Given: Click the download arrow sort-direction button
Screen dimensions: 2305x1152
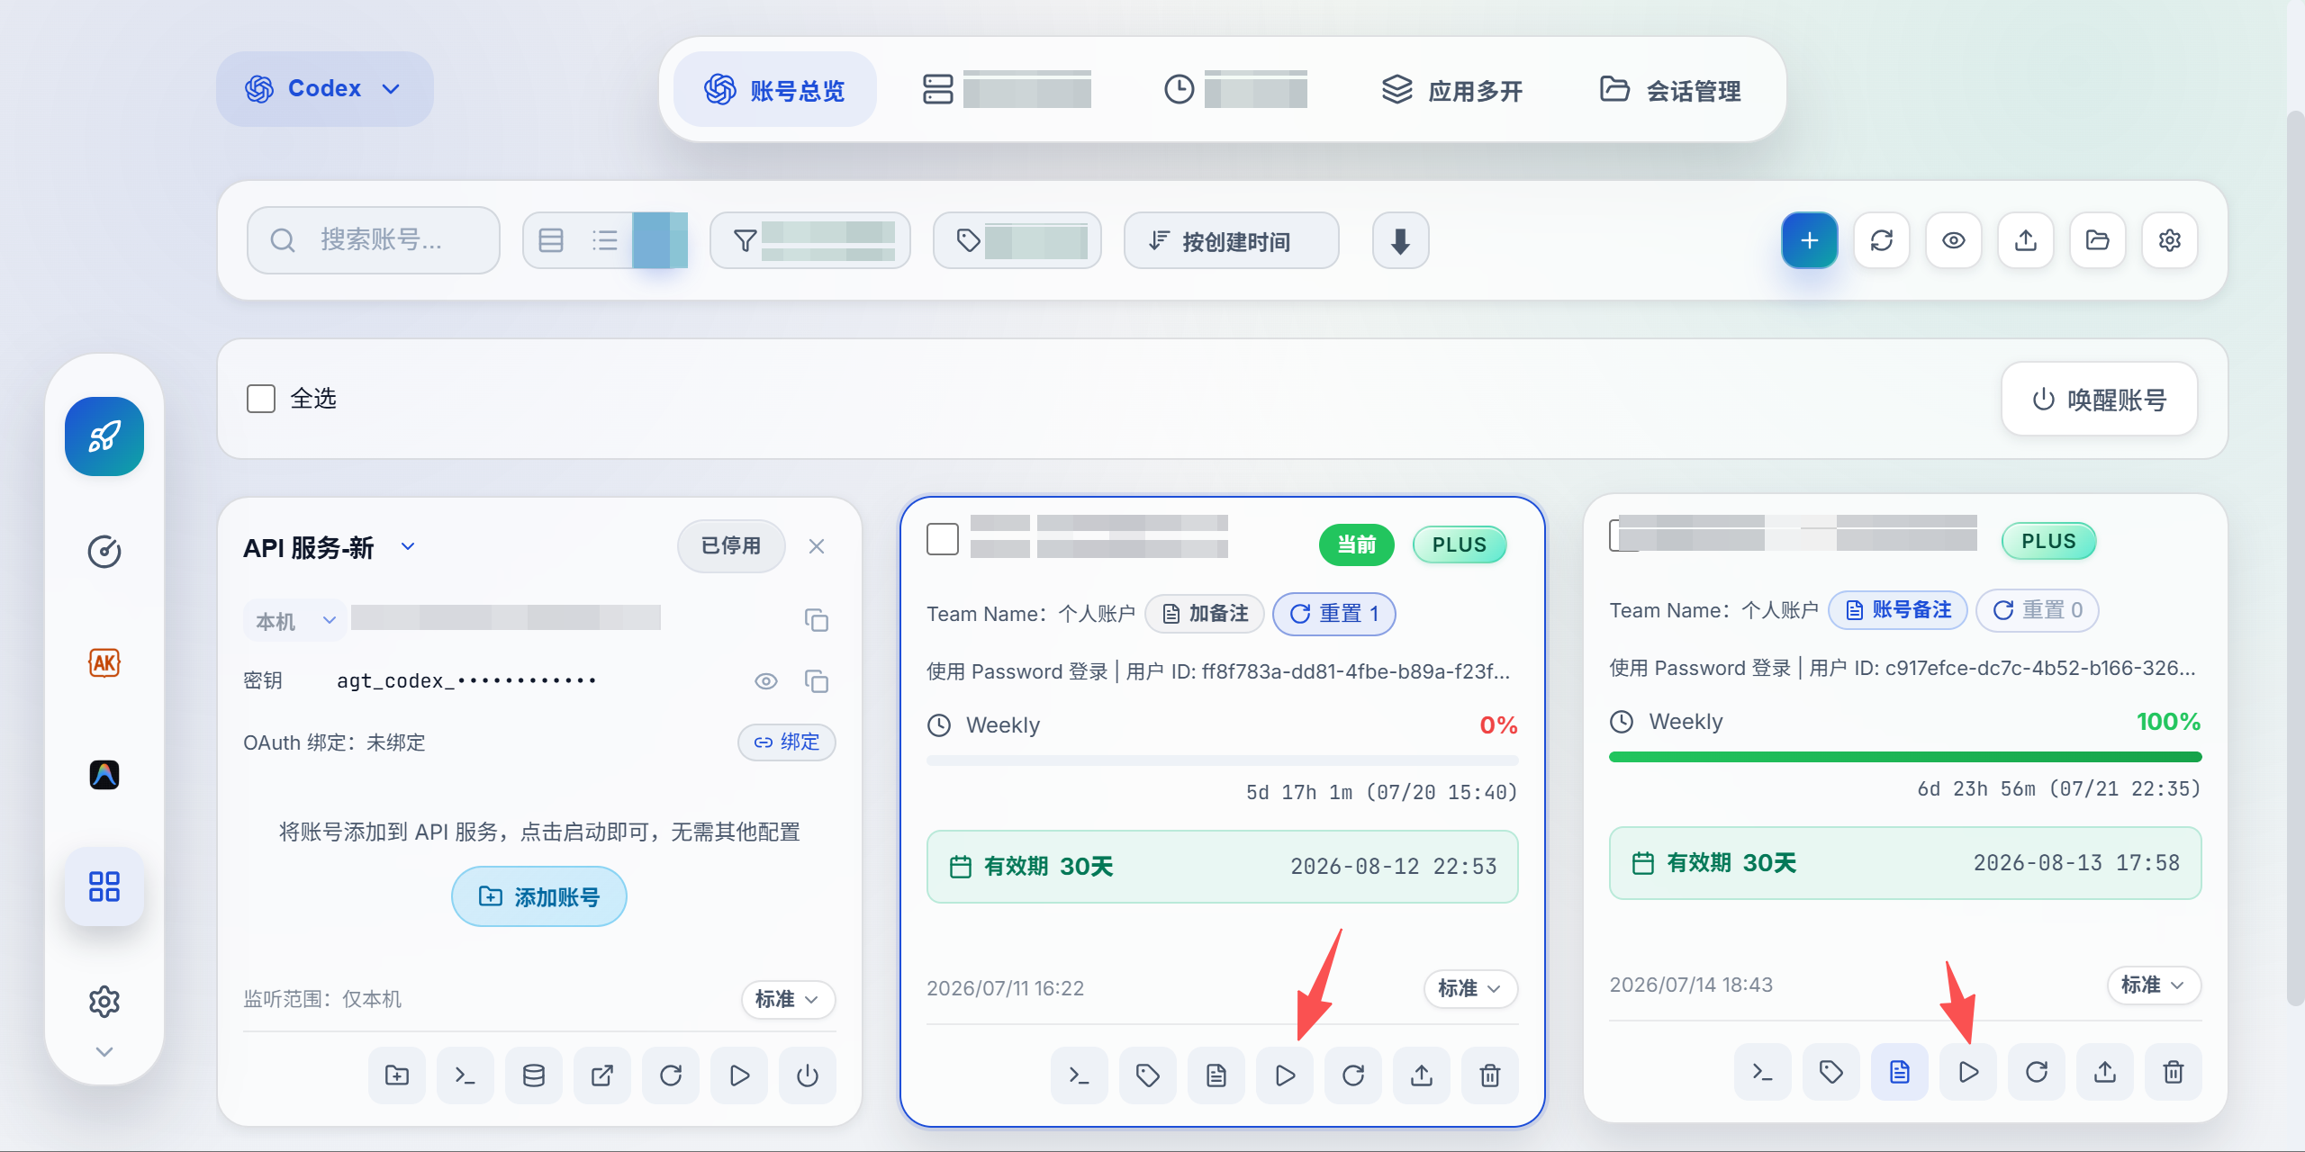Looking at the screenshot, I should [x=1400, y=240].
